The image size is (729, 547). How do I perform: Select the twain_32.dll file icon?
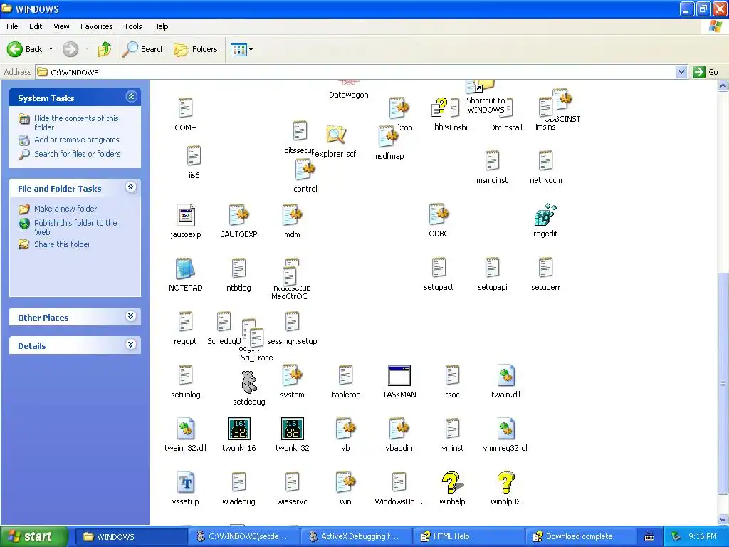tap(186, 429)
